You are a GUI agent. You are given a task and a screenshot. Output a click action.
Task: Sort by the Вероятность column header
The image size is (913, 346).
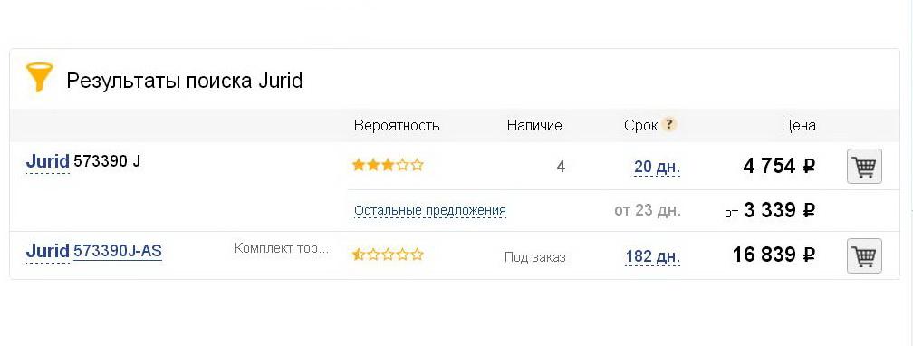pos(397,125)
